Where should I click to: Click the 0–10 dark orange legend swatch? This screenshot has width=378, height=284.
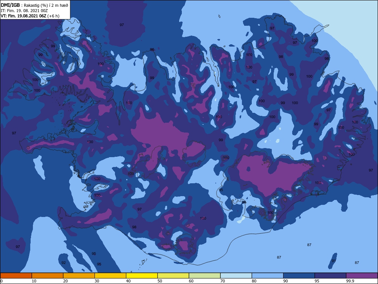pos(16,276)
